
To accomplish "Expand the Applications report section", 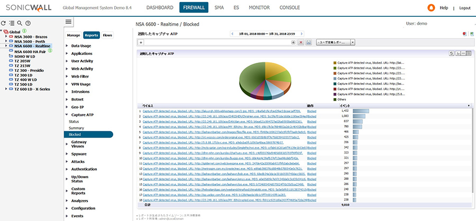I will (67, 54).
